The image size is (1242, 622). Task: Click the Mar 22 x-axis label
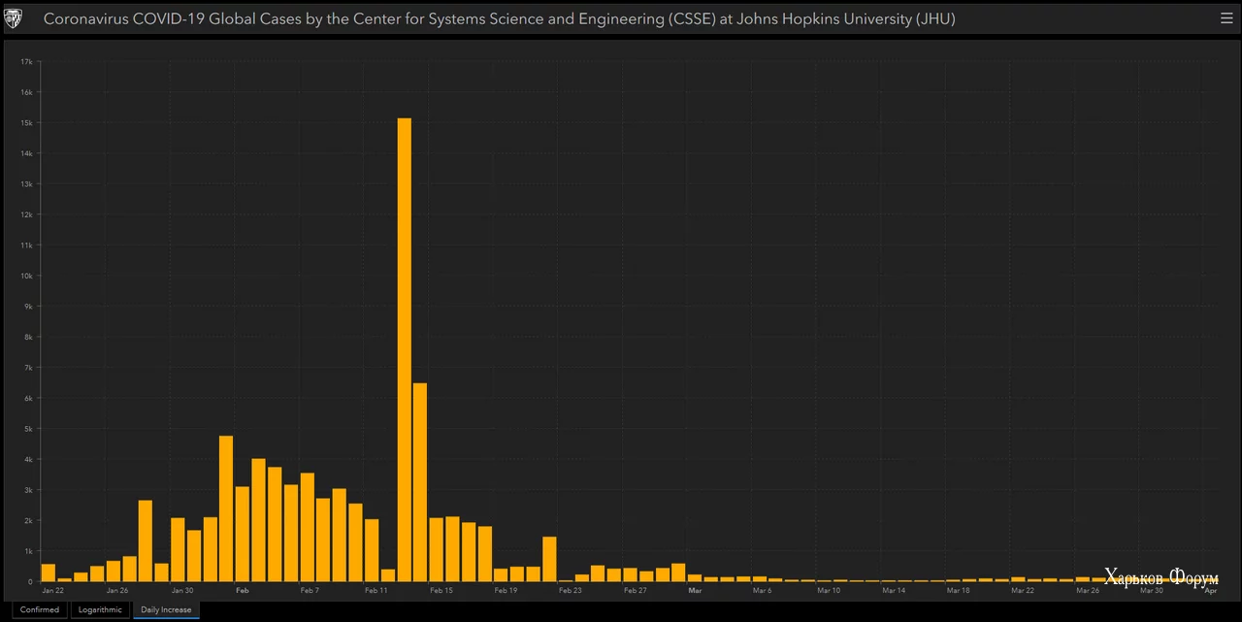click(1023, 590)
